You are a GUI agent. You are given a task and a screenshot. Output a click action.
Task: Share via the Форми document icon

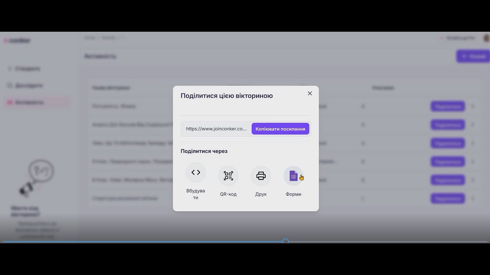(293, 176)
